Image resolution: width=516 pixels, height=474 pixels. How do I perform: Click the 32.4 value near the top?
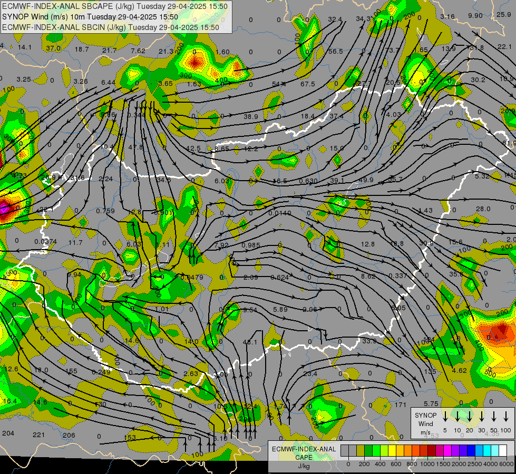(335, 19)
